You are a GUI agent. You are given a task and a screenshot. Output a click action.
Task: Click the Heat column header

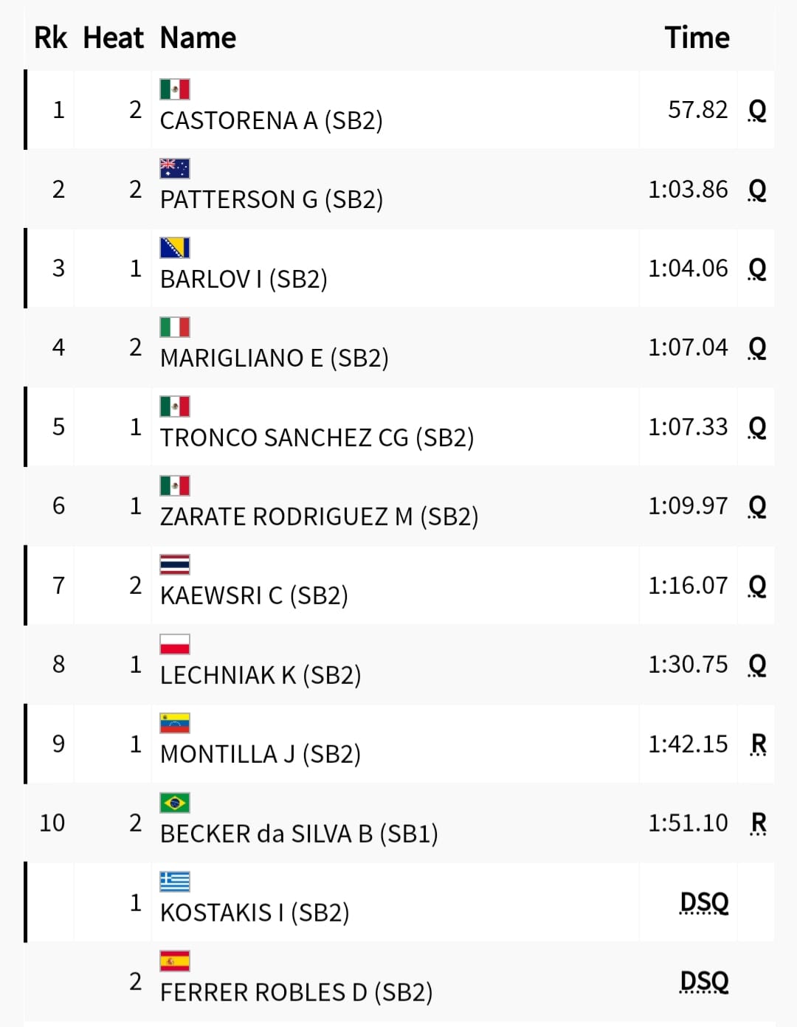pyautogui.click(x=113, y=38)
